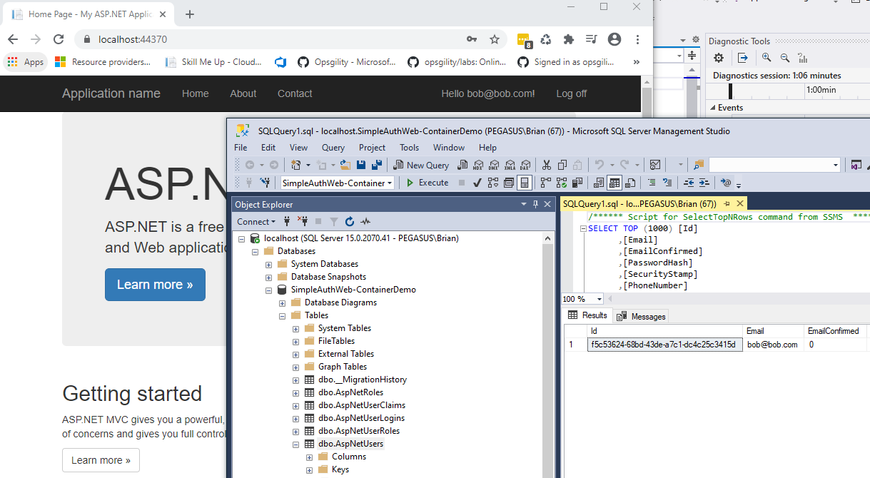Click the Chrome extensions puzzle icon

click(x=569, y=39)
